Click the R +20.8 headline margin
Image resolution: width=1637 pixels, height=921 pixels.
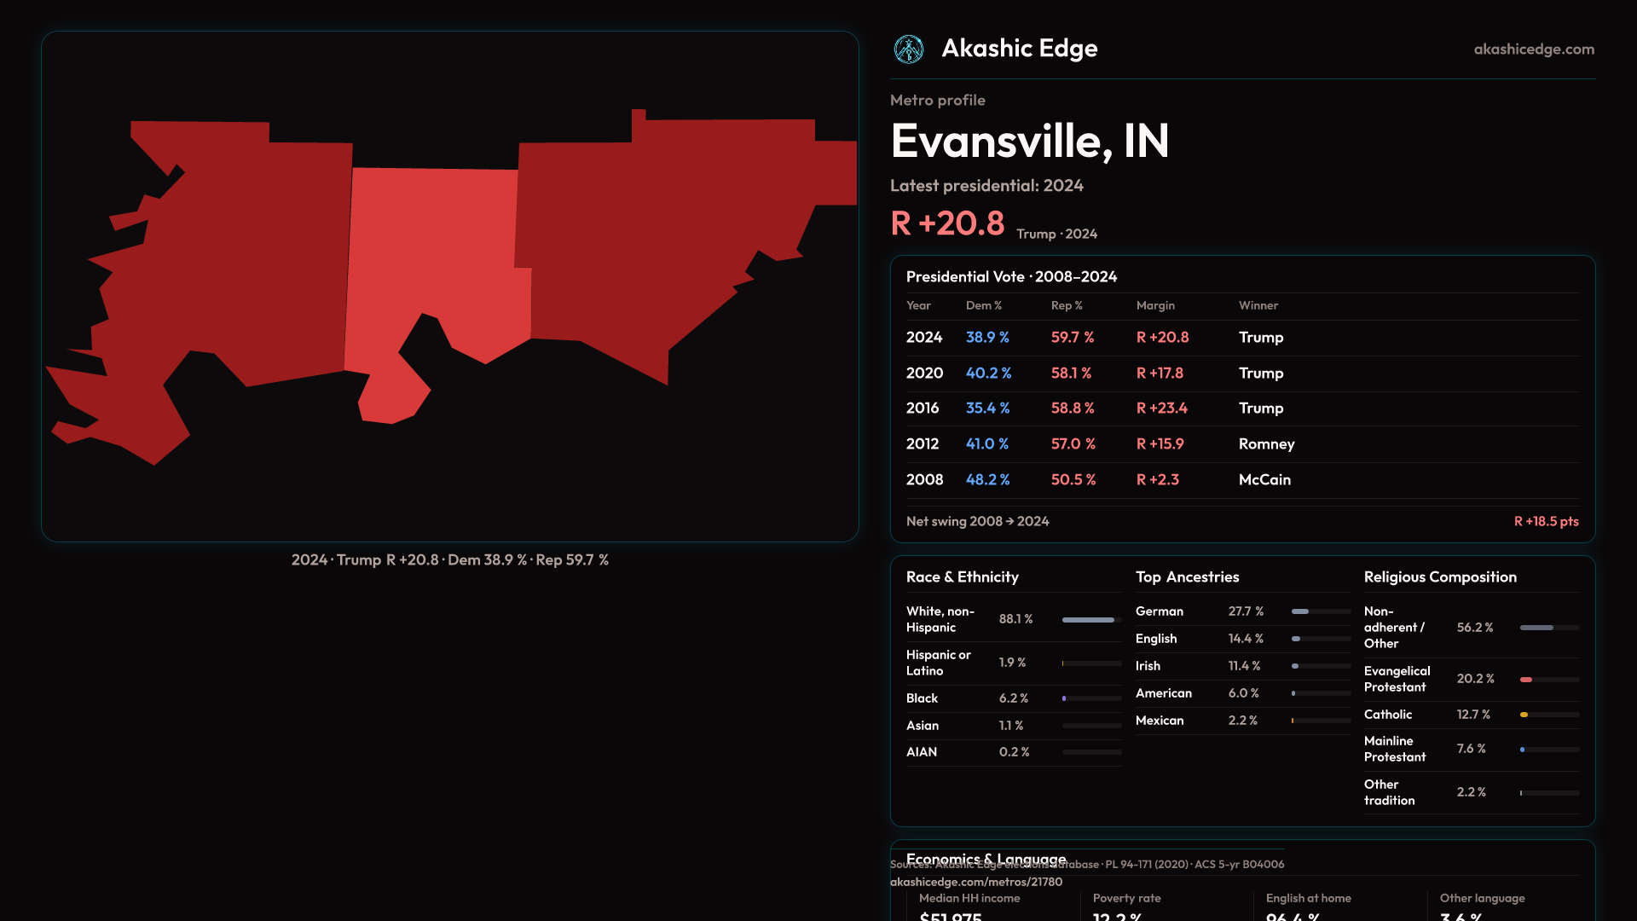click(947, 223)
